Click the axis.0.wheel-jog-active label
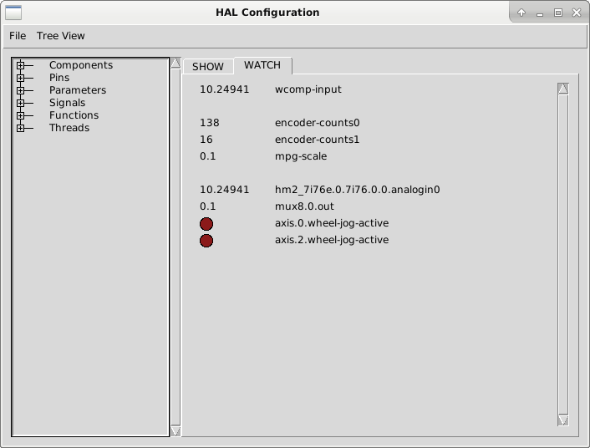 332,223
